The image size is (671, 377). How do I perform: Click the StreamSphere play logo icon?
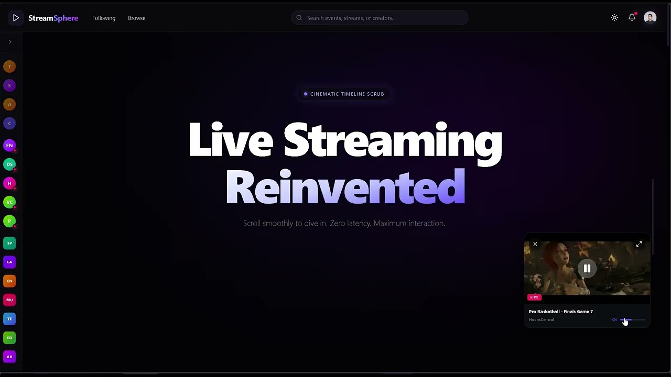[16, 18]
